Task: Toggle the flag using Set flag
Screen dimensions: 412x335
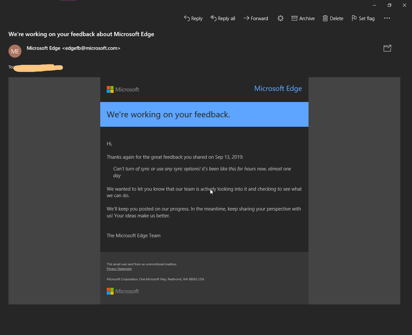Action: coord(354,18)
